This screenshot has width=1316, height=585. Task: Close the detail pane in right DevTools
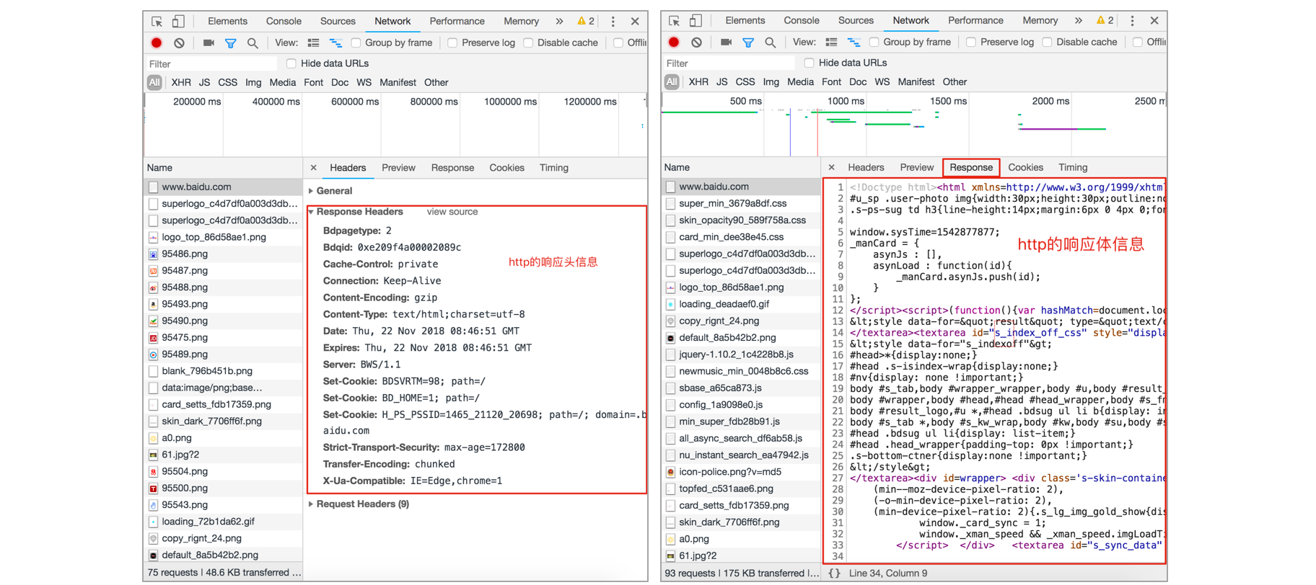[832, 167]
